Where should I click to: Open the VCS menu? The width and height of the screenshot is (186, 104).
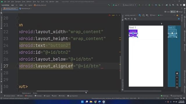coord(47,2)
